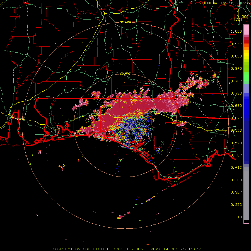This screenshot has width=251, height=251.
Task: Select the 0.947 legend value
Action: point(236,44)
